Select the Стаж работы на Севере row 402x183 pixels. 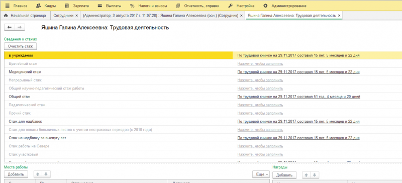coord(203,146)
